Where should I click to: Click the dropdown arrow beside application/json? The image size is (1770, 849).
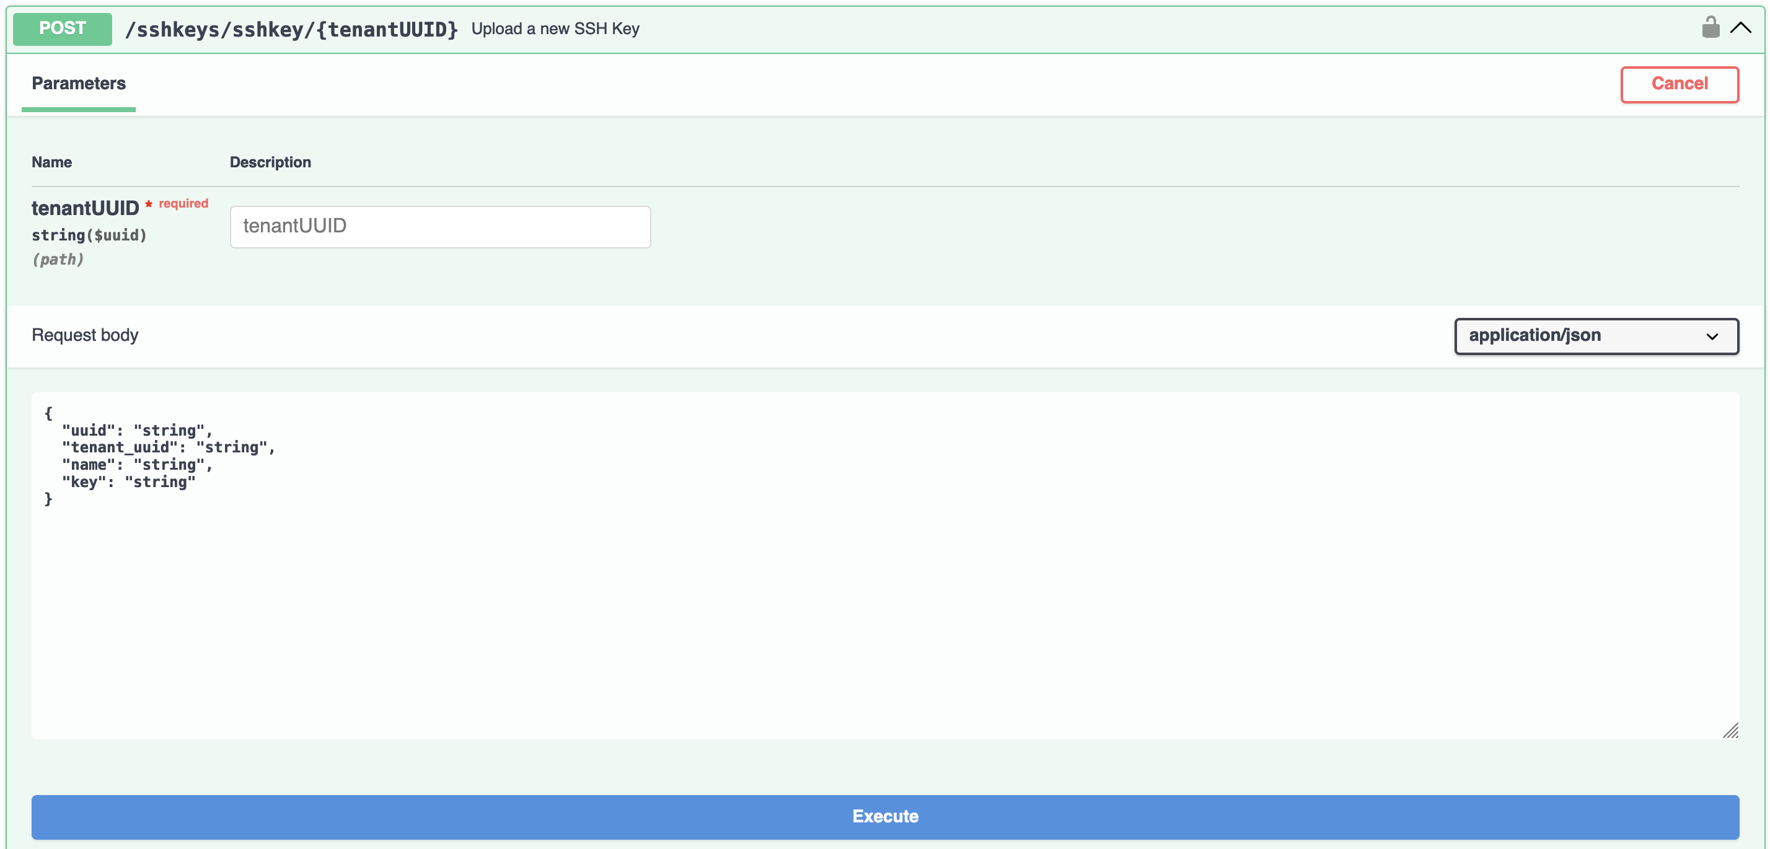1712,337
